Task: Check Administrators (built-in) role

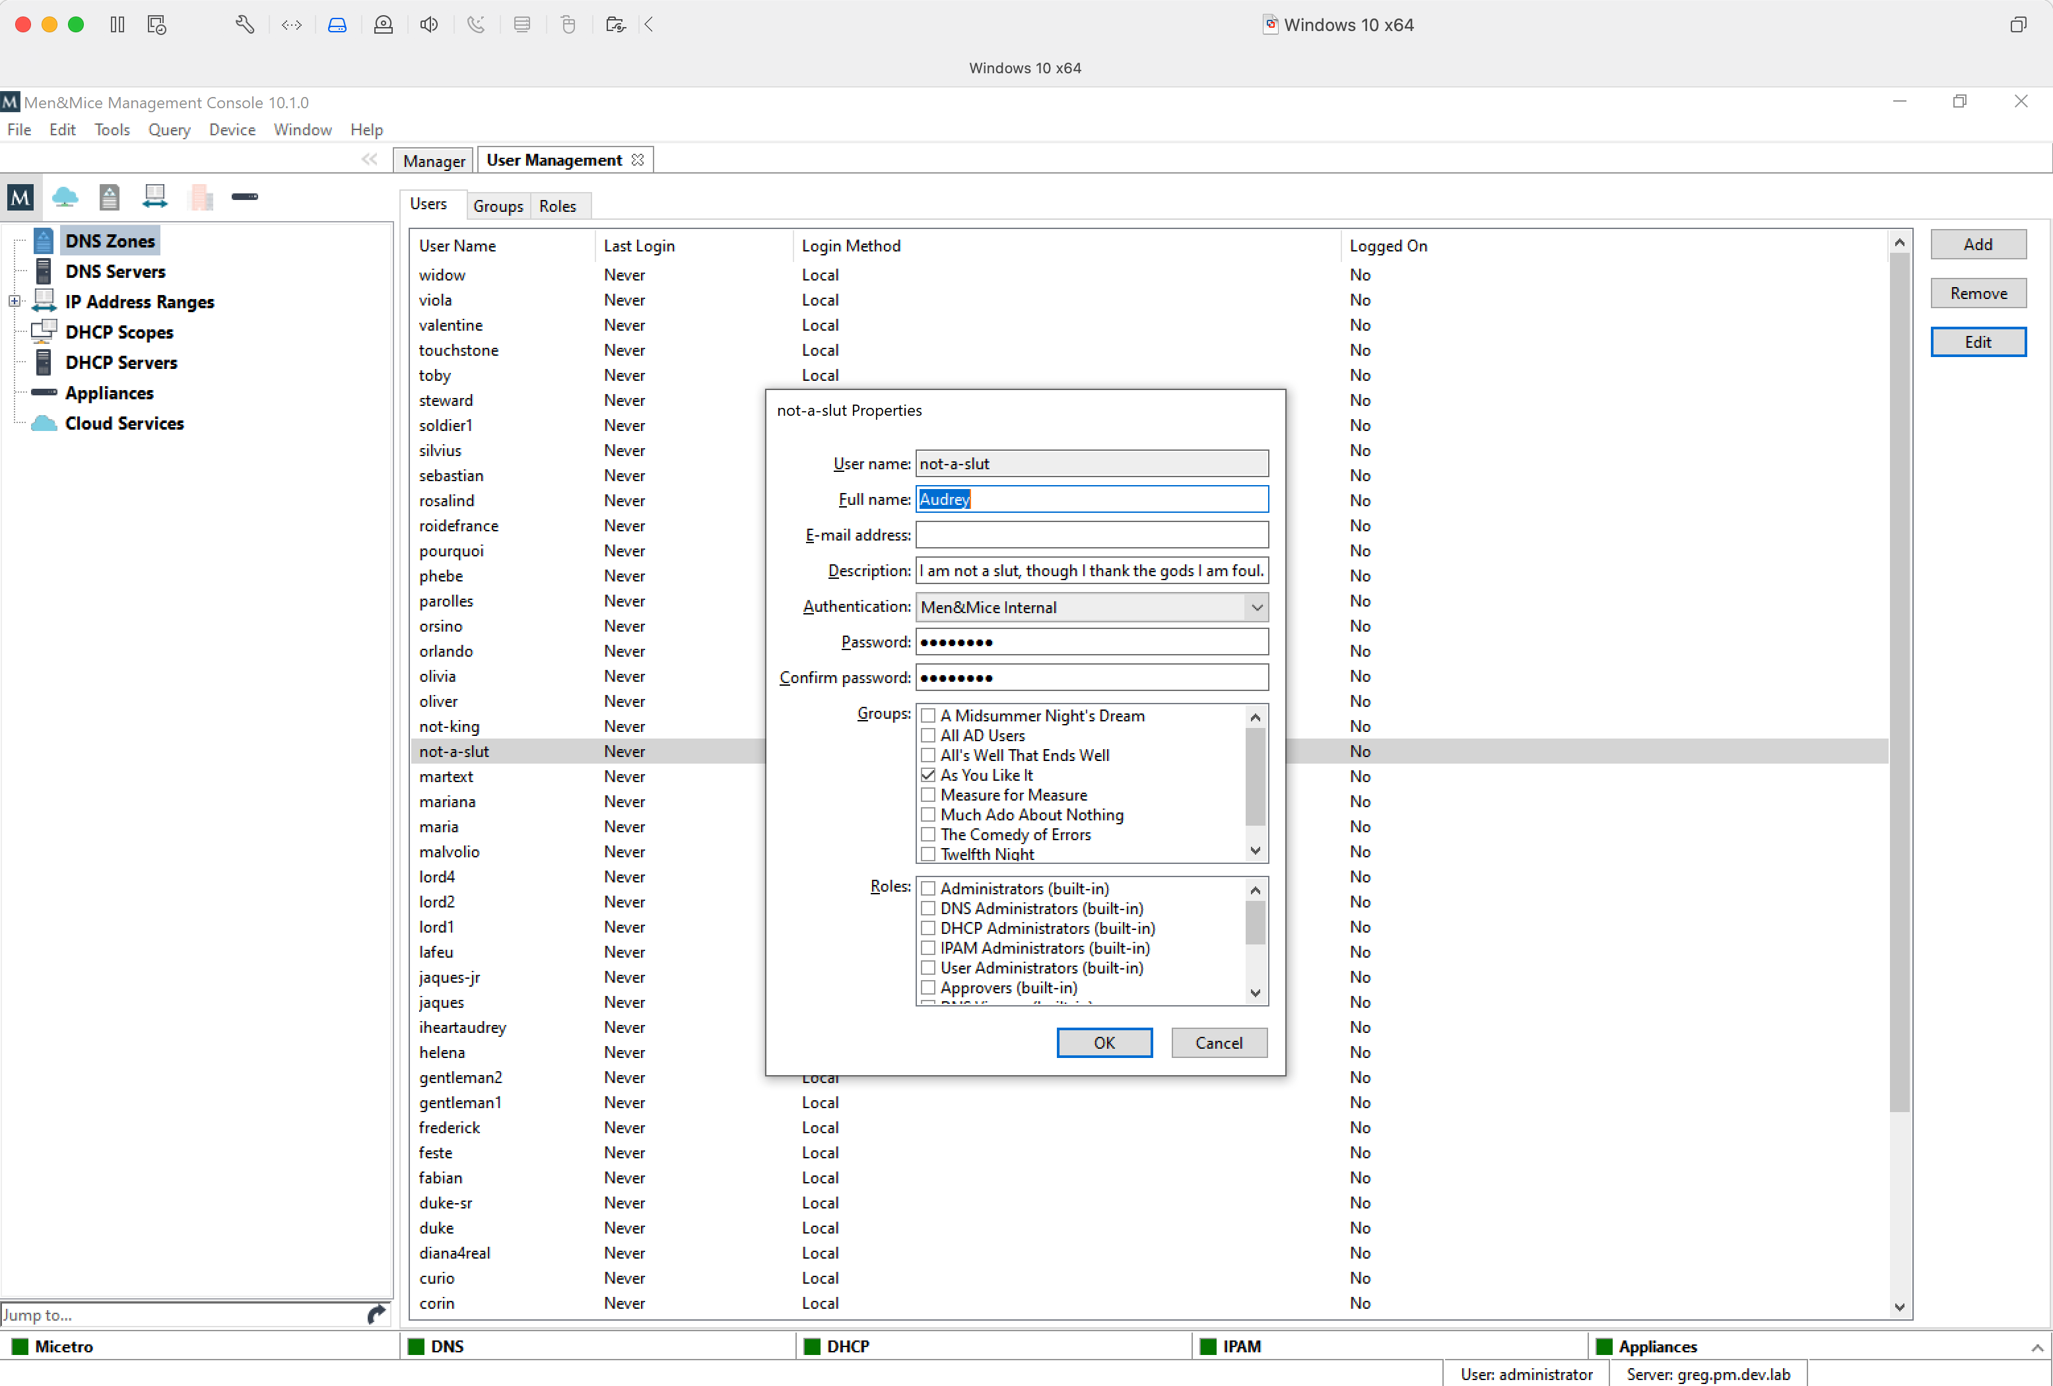Action: click(x=927, y=888)
